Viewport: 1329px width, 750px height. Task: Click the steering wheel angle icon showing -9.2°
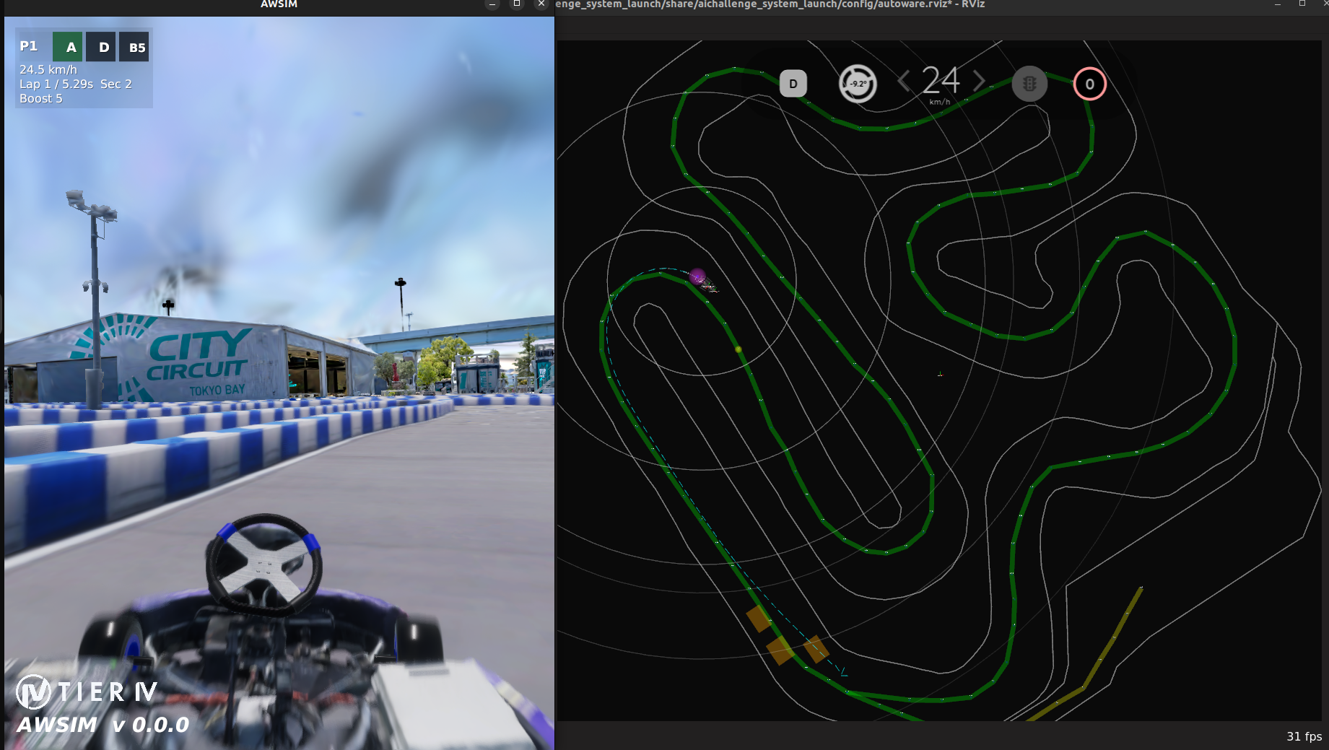[857, 84]
